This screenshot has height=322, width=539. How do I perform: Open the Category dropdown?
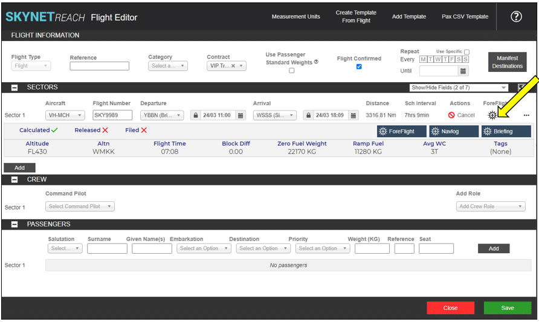click(x=168, y=66)
